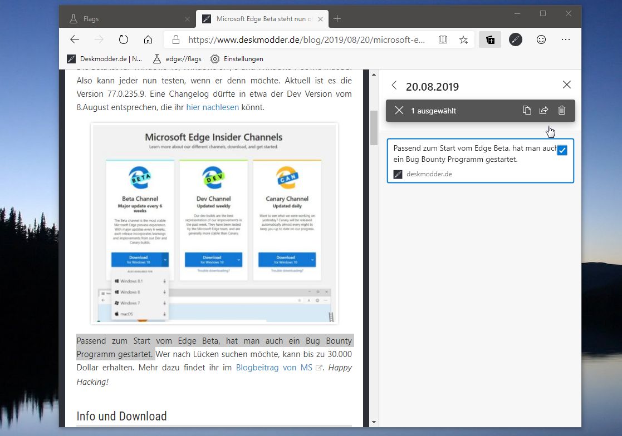This screenshot has height=436, width=622.
Task: Click the browser forward arrow
Action: tap(99, 39)
